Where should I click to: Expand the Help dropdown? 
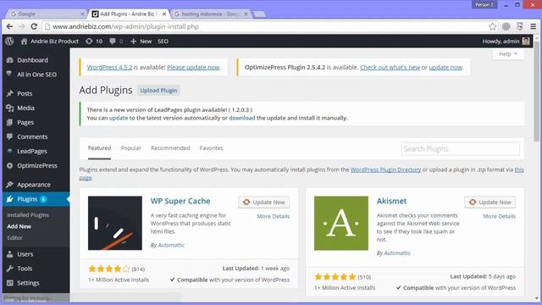pos(508,54)
